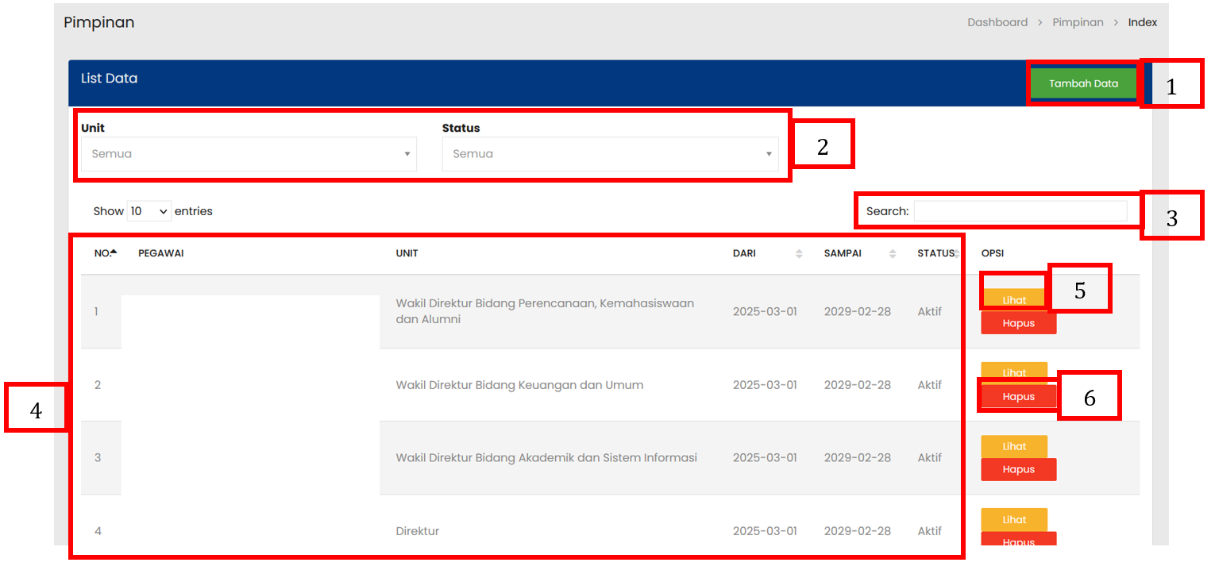This screenshot has height=570, width=1215.
Task: Open Pimpinan breadcrumb link
Action: pos(1078,22)
